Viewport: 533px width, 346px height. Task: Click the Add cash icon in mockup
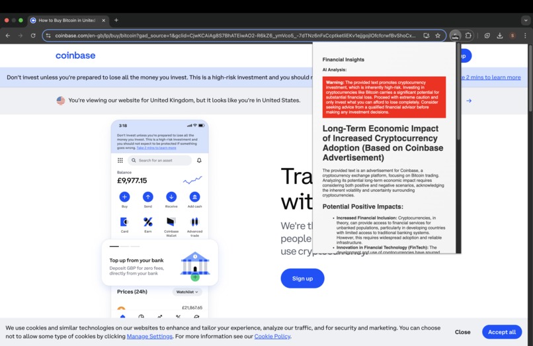(x=195, y=196)
